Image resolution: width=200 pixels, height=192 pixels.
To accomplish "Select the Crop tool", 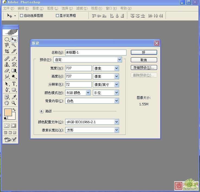I will (x=7, y=51).
